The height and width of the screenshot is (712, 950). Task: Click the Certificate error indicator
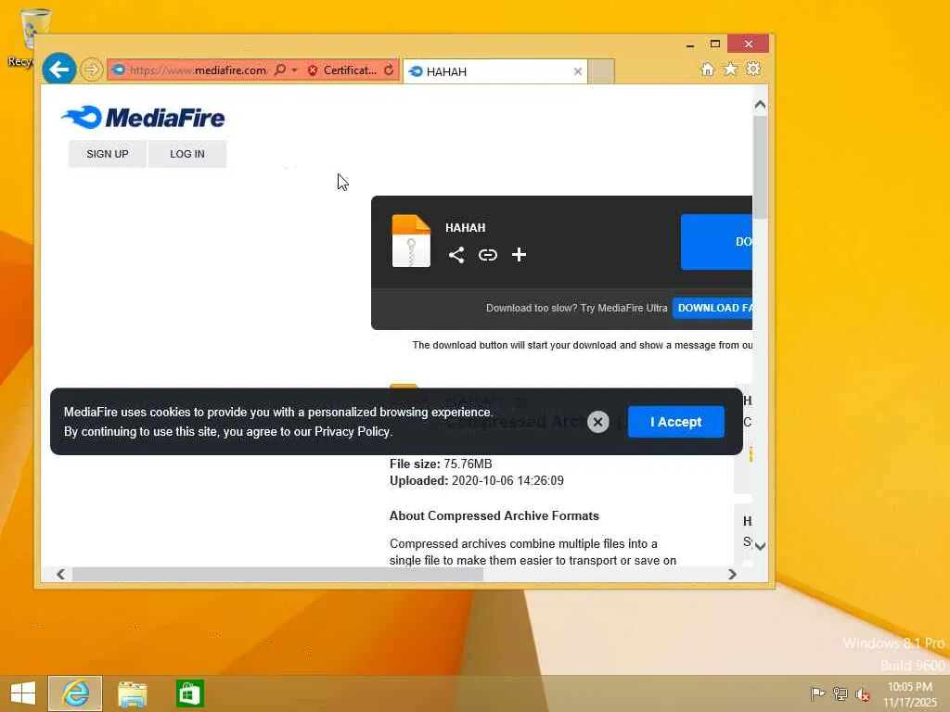[x=342, y=70]
